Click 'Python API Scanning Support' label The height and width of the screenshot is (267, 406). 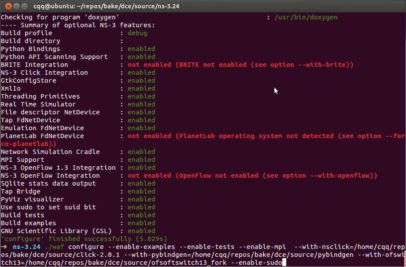click(54, 57)
